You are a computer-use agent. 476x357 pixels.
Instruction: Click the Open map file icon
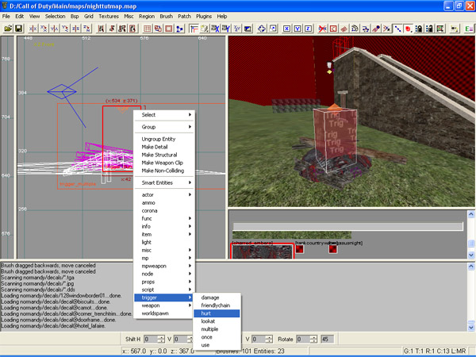8,29
